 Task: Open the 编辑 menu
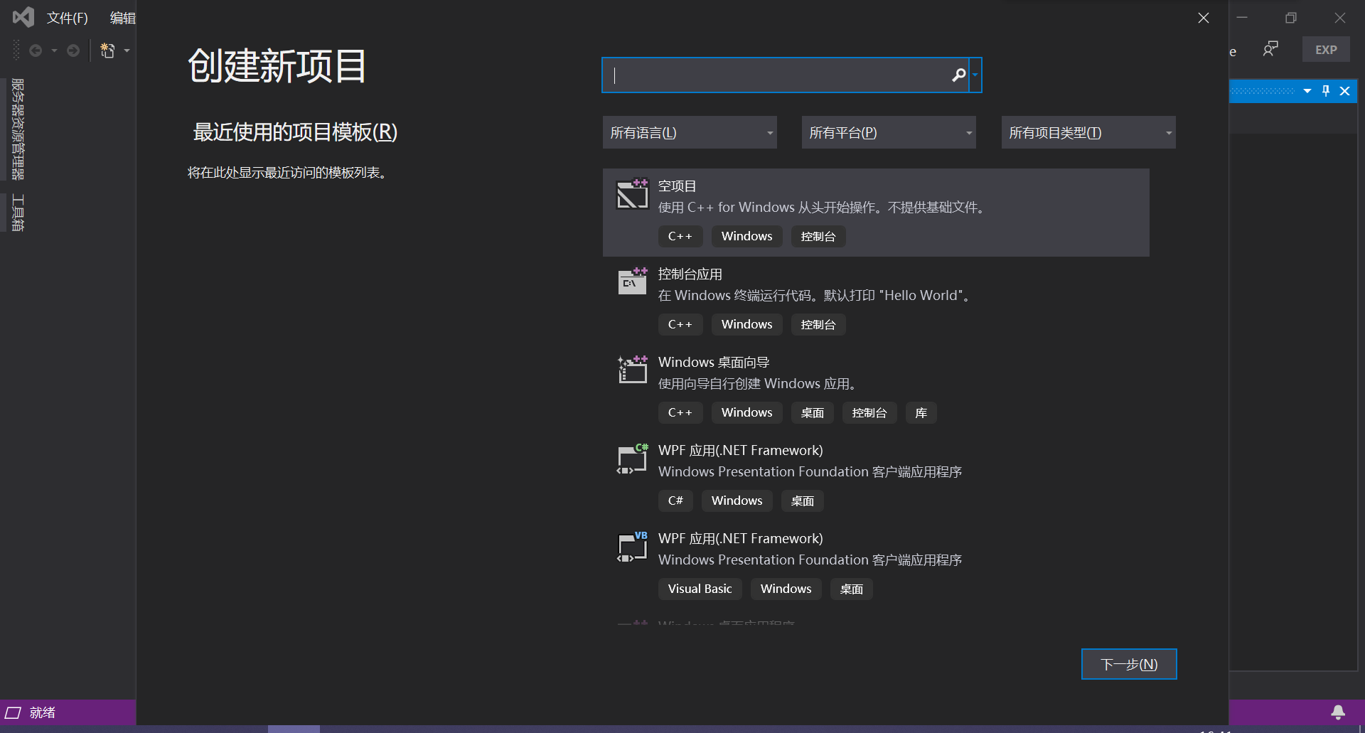click(x=122, y=18)
